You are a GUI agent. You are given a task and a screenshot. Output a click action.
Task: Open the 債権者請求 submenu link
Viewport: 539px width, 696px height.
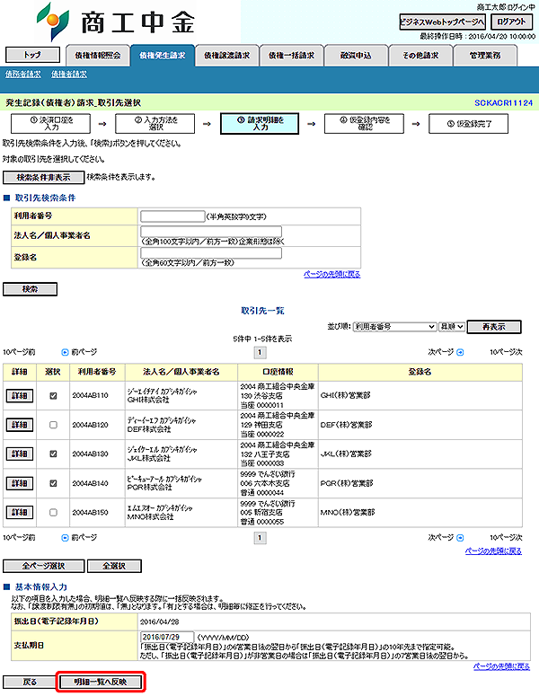point(69,75)
